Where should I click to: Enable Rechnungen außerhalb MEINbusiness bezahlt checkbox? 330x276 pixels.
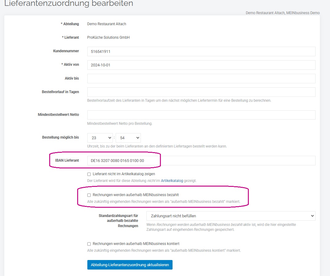(x=89, y=195)
